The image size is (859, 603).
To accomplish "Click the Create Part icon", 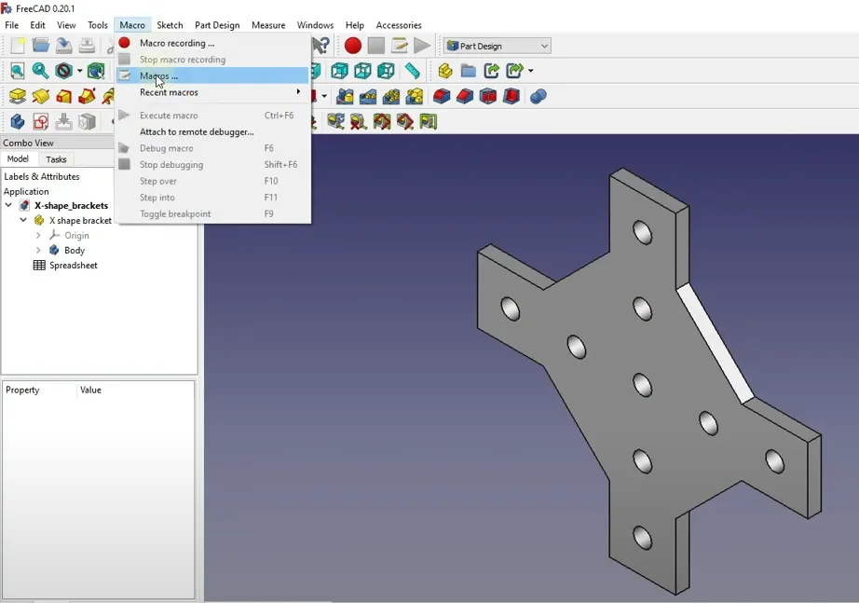I will pyautogui.click(x=445, y=71).
